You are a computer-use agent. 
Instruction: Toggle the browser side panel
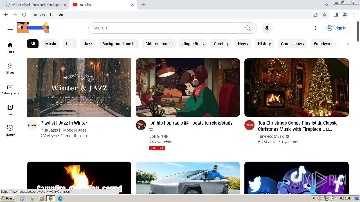tap(336, 15)
